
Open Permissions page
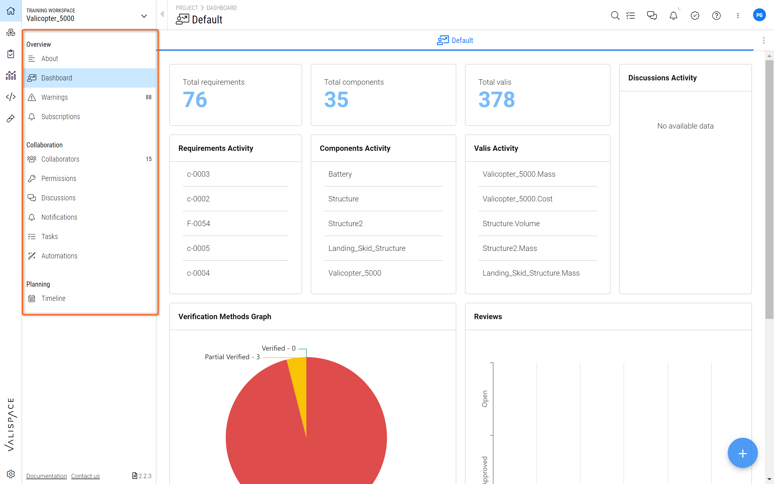[89, 178]
